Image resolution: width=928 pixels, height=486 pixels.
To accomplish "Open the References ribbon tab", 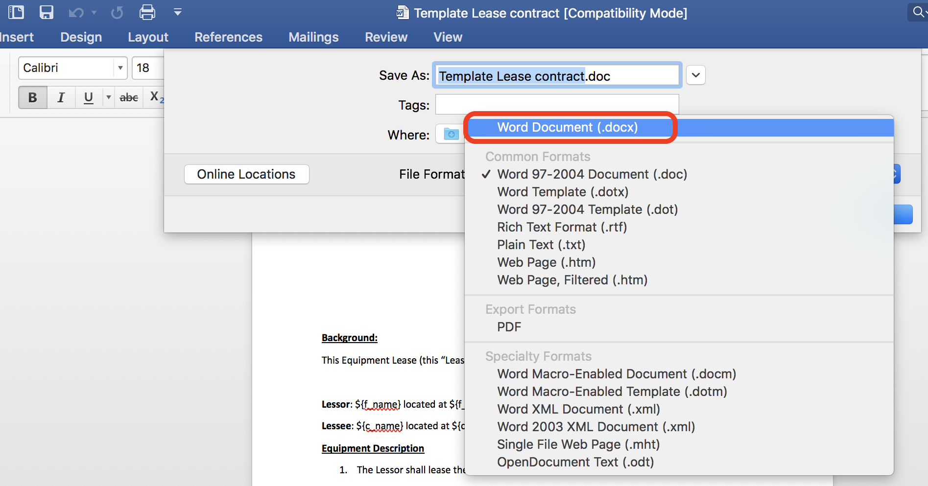I will [x=228, y=37].
